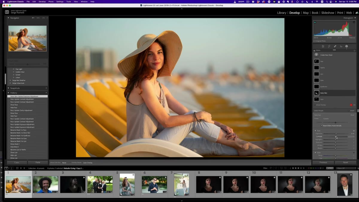Select the Crop overlay tool icon
The image size is (359, 202).
pyautogui.click(x=329, y=46)
